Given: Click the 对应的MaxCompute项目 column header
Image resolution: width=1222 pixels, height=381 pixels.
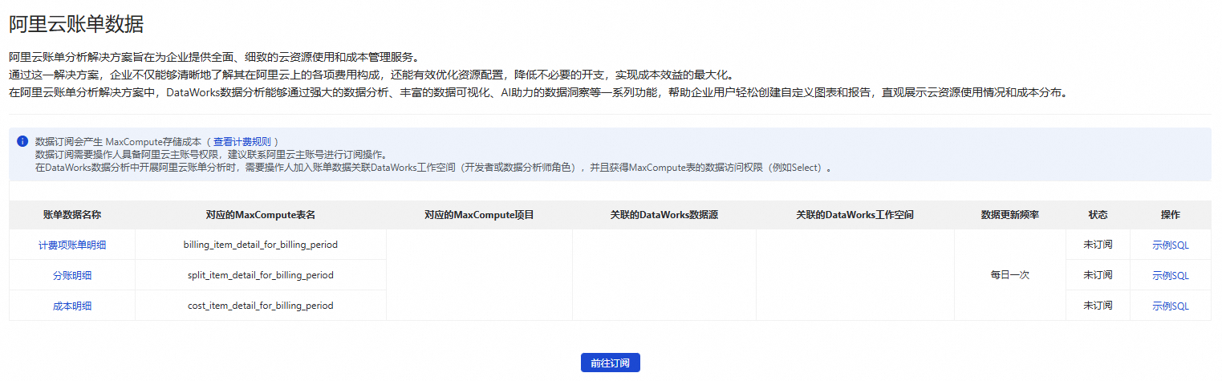Looking at the screenshot, I should tap(479, 215).
